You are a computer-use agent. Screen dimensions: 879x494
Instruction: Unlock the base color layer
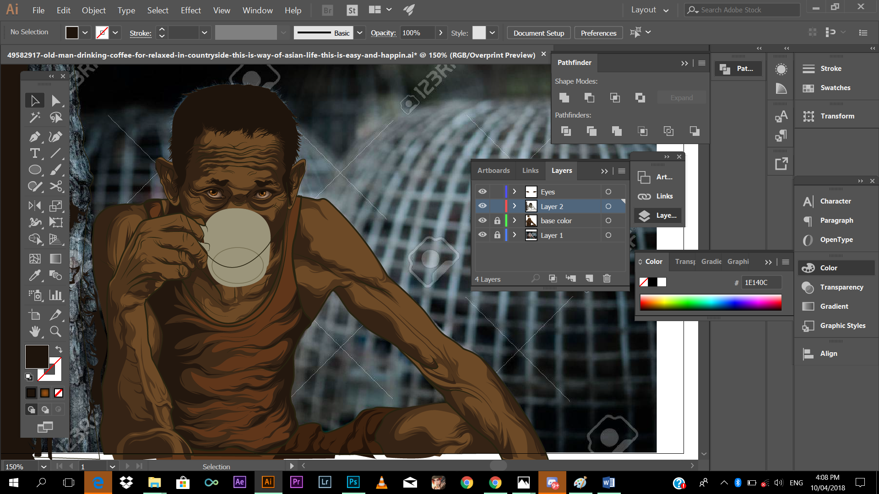[497, 220]
